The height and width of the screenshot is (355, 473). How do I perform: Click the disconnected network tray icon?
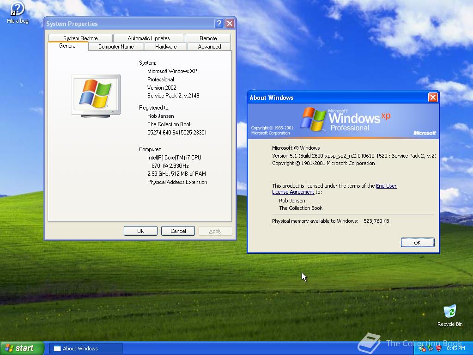(422, 349)
